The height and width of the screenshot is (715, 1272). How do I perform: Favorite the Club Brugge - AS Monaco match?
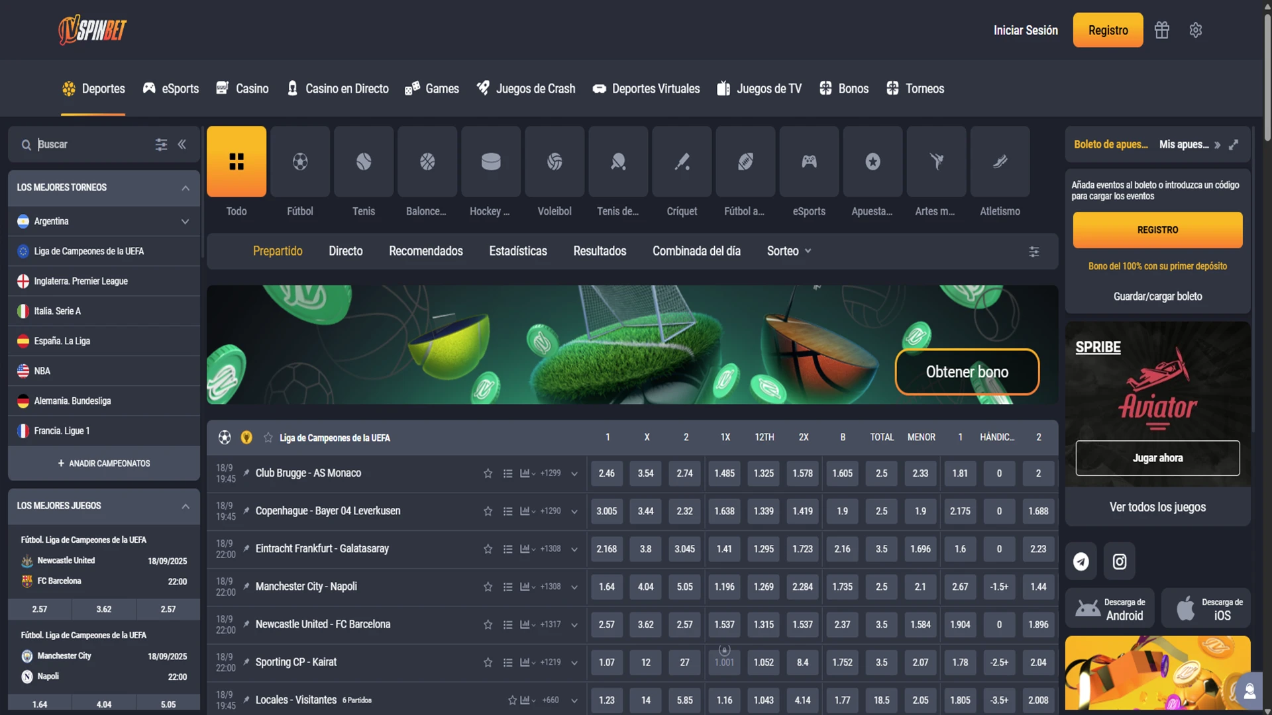(488, 473)
